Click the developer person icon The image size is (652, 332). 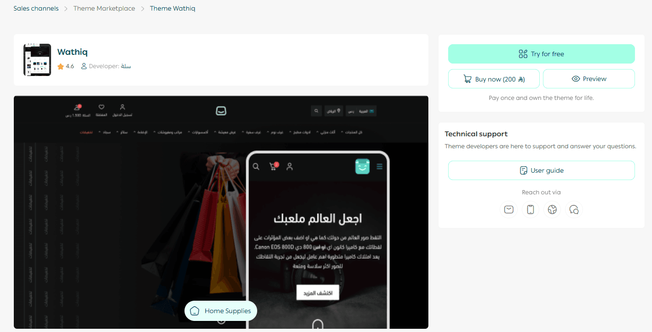coord(84,66)
